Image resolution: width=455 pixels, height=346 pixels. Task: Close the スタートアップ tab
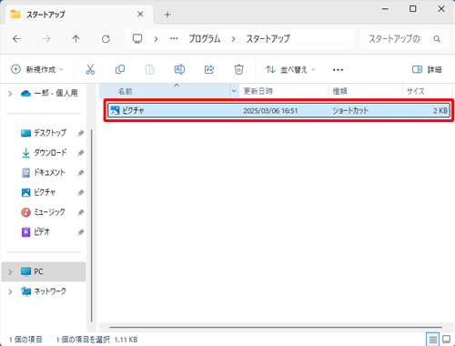point(140,15)
